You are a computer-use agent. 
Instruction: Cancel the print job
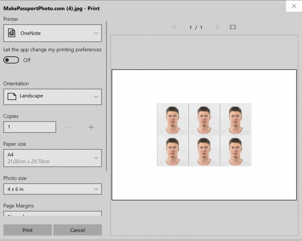[x=77, y=230]
